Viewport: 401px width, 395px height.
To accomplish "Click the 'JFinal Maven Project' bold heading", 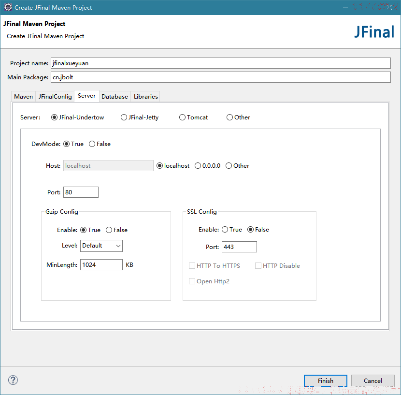I will point(34,24).
